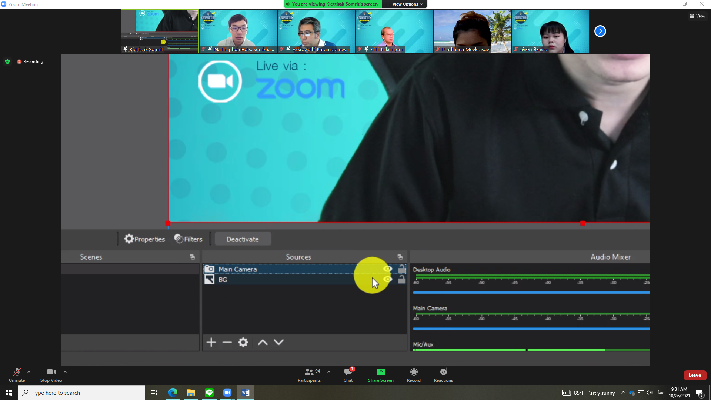Image resolution: width=711 pixels, height=400 pixels.
Task: Select BG source row
Action: coord(304,280)
